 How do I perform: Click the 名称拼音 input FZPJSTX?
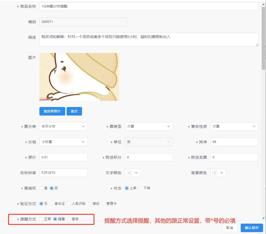click(x=63, y=173)
